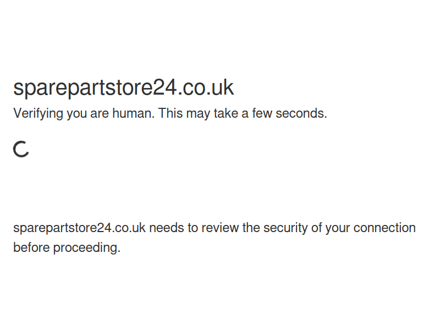Viewport: 440px width, 330px height.
Task: Click the words 'before proceeding.'
Action: (x=67, y=248)
